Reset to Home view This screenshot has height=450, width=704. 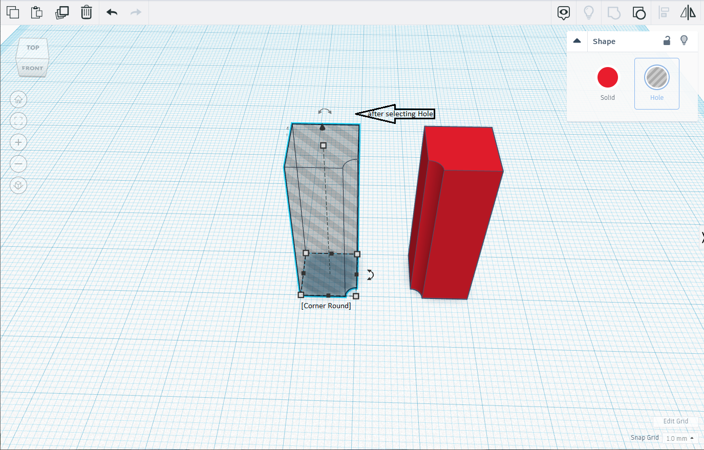(18, 99)
